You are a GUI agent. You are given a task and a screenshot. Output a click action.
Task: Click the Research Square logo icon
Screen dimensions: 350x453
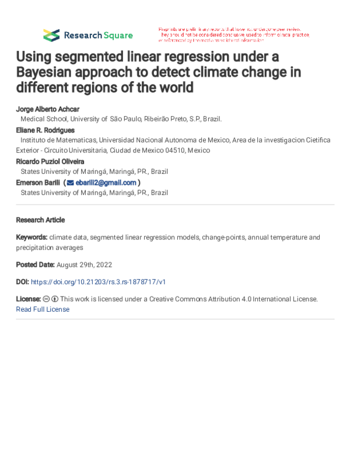coord(51,35)
